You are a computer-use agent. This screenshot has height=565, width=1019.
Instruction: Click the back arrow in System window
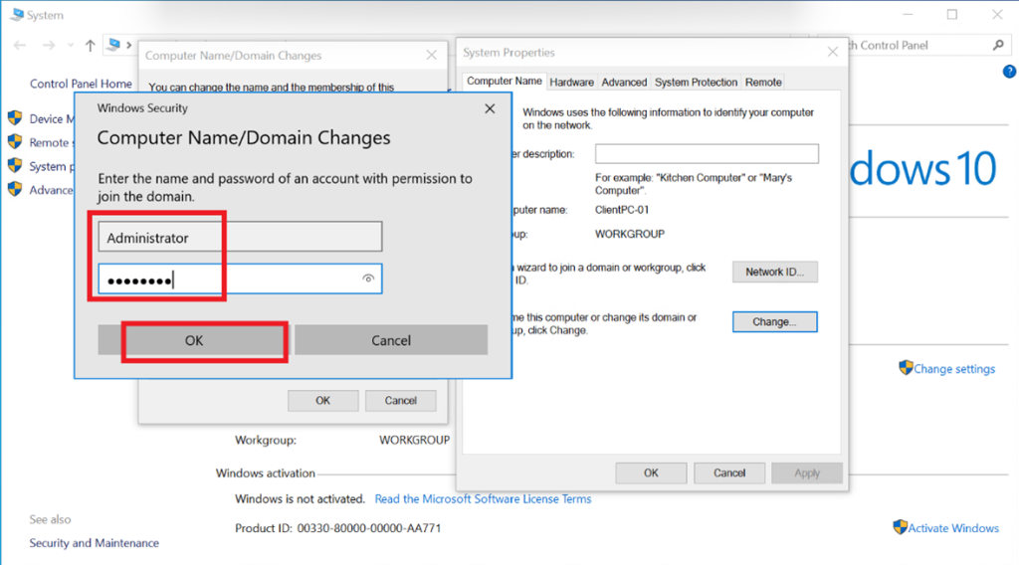(x=20, y=46)
